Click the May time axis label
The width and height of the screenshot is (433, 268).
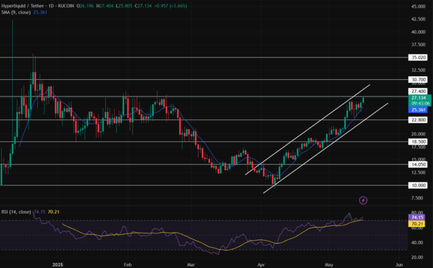point(329,265)
